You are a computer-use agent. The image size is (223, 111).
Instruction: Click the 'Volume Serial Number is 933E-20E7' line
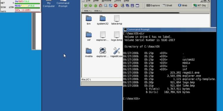[x=150, y=40]
